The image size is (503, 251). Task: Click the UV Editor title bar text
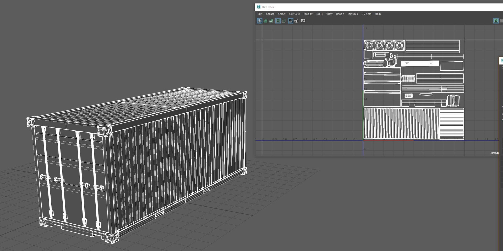point(268,7)
